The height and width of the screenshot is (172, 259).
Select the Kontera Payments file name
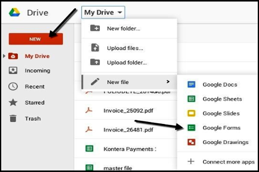click(130, 149)
